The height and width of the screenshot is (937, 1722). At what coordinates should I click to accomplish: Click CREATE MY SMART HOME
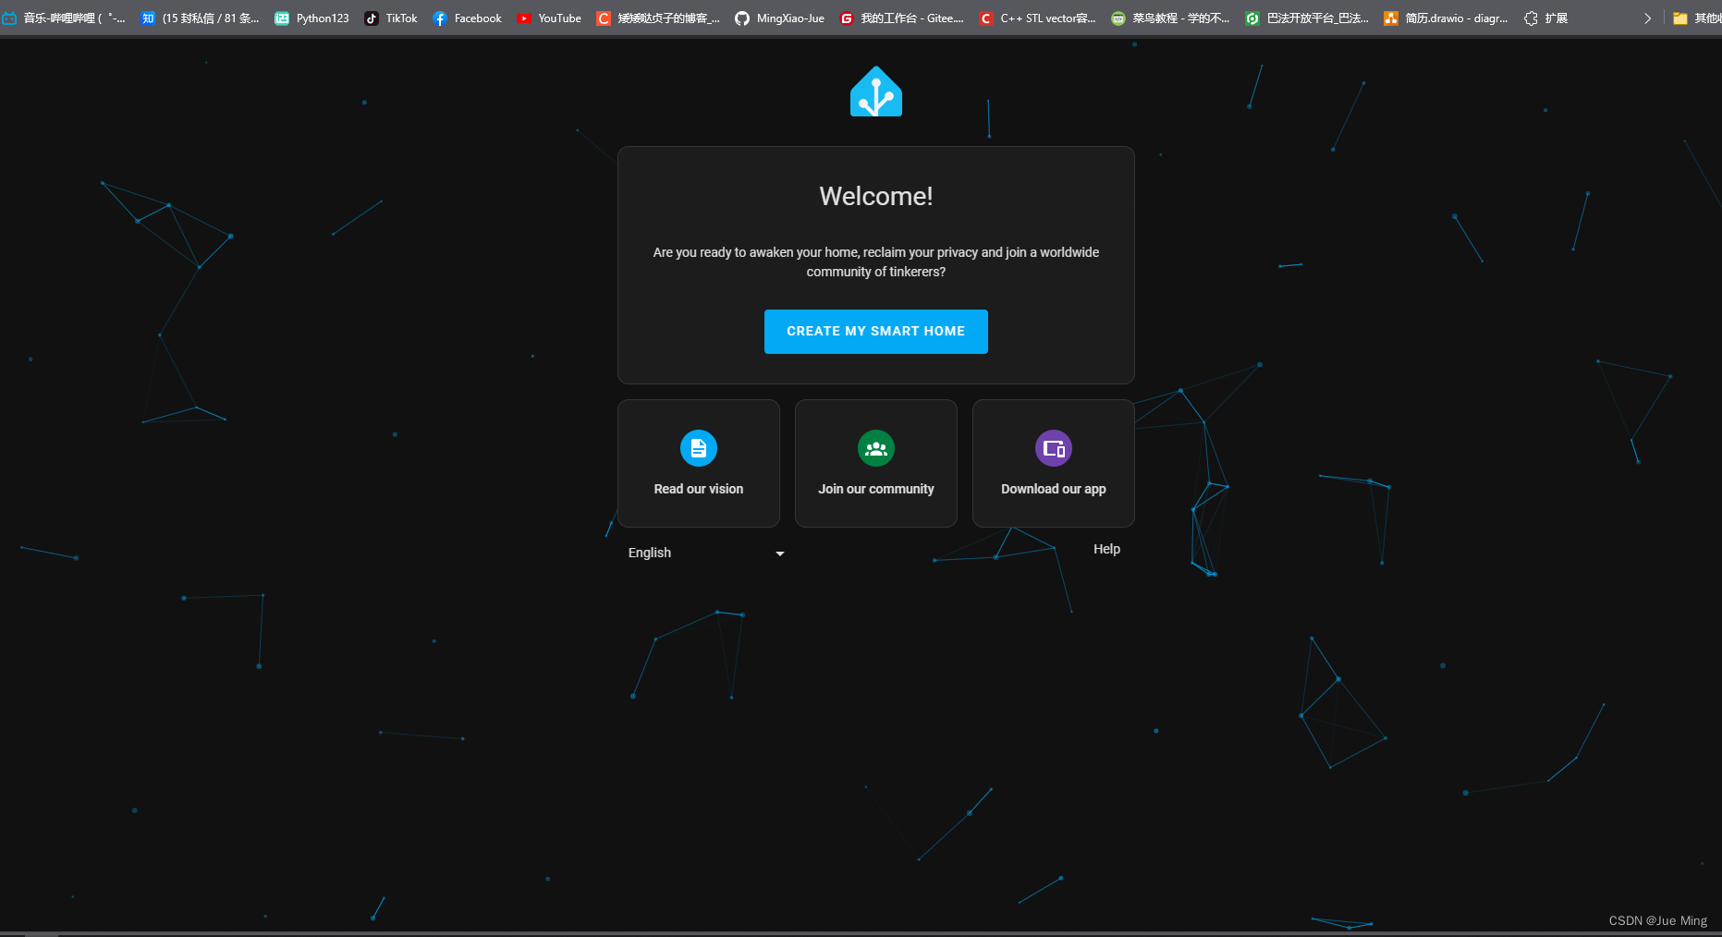point(875,331)
